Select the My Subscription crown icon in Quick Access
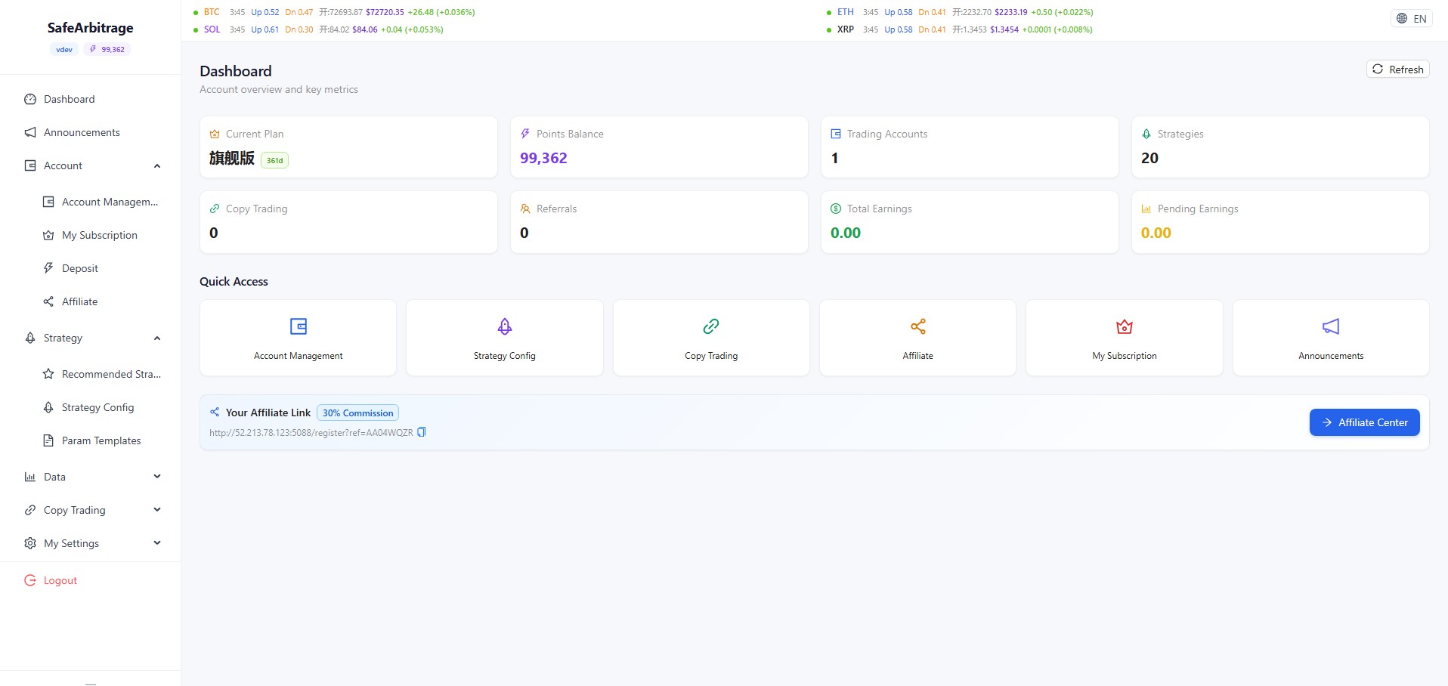Screen dimensions: 1448x686 point(1124,326)
